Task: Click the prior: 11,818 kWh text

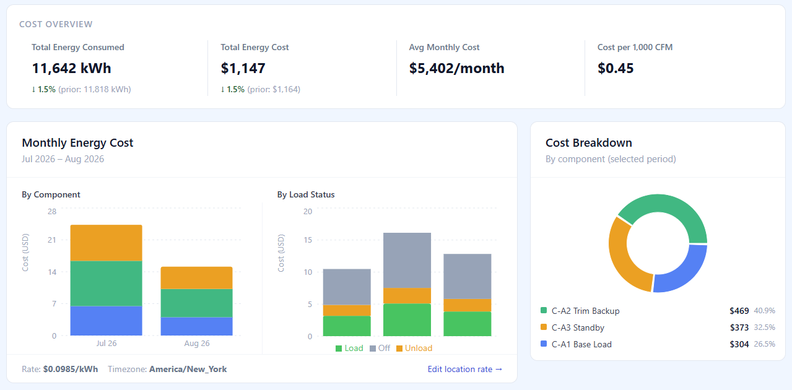Action: click(x=95, y=89)
